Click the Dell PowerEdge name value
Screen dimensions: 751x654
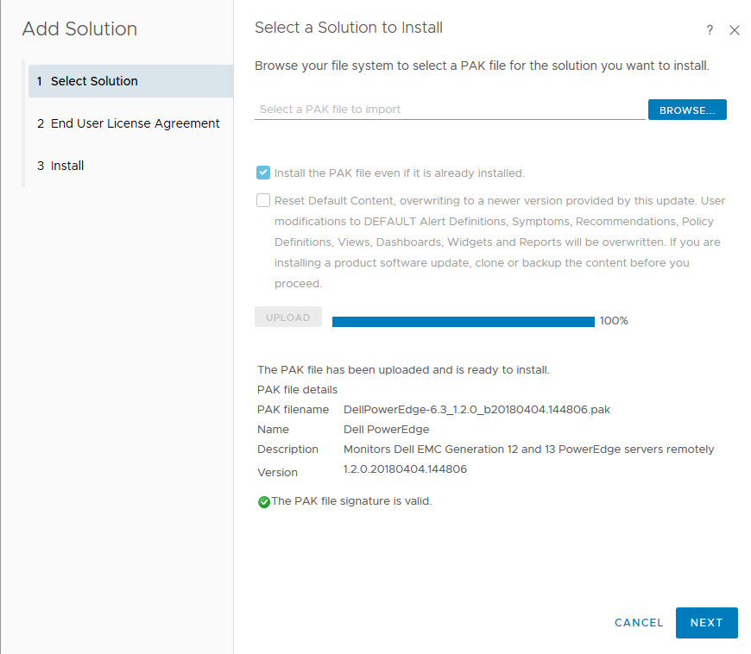386,430
